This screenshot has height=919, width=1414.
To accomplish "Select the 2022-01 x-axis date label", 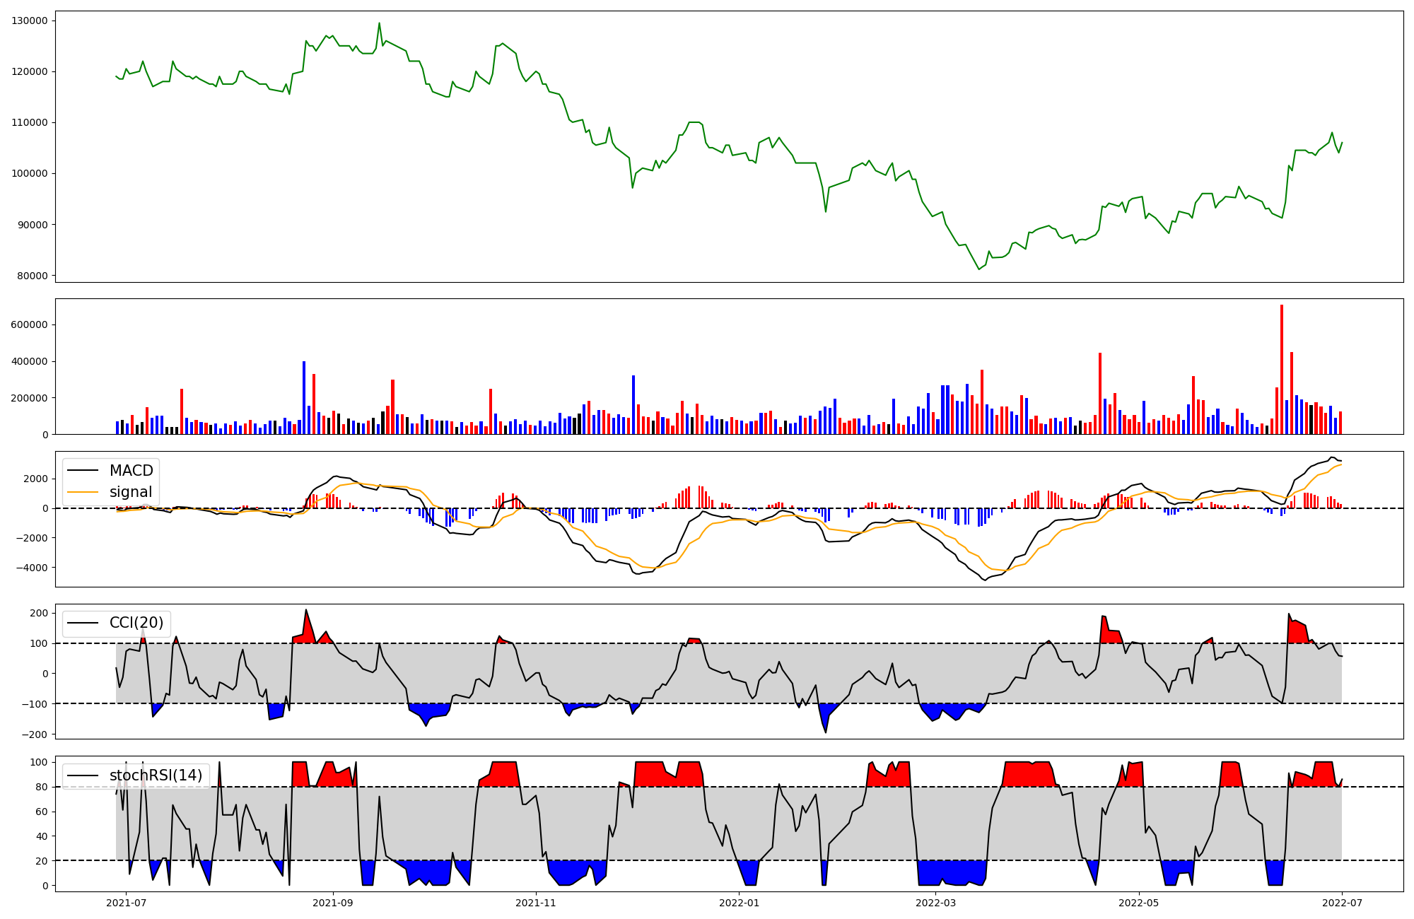I will tap(740, 903).
